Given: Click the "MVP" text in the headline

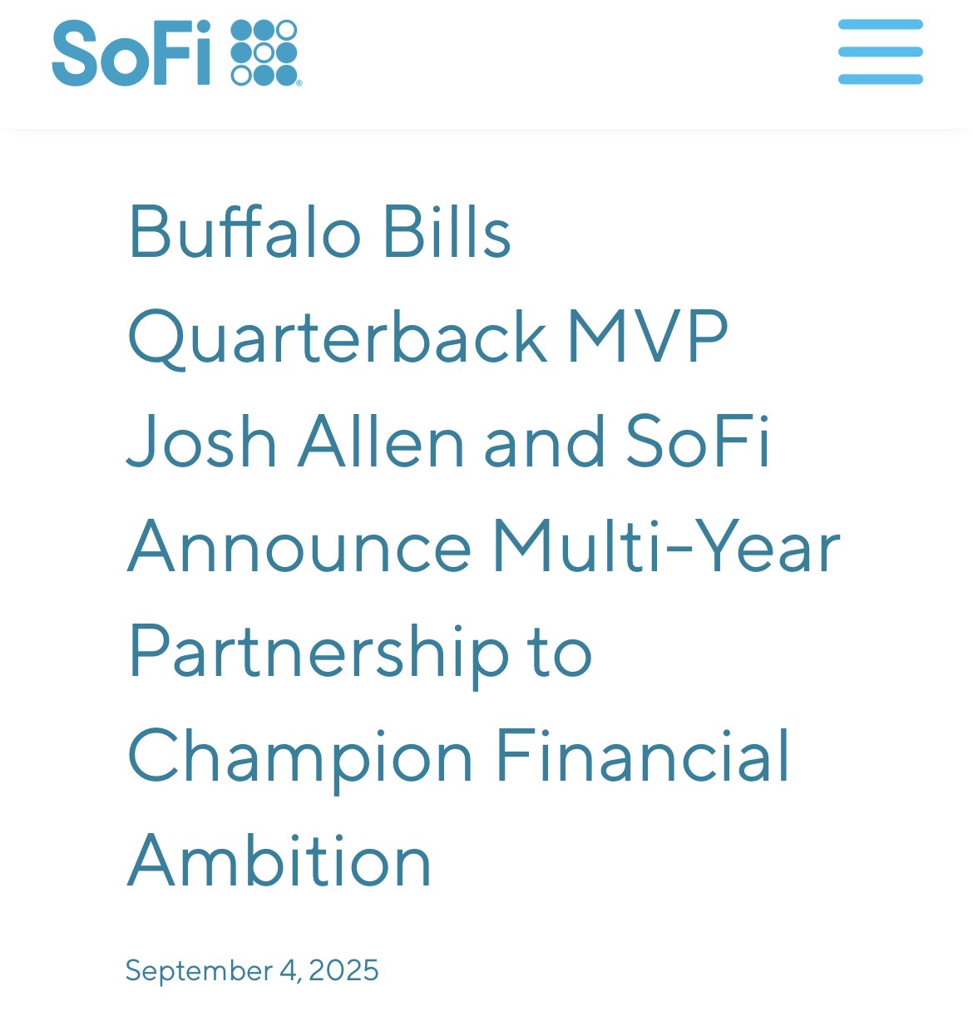Looking at the screenshot, I should click(648, 336).
